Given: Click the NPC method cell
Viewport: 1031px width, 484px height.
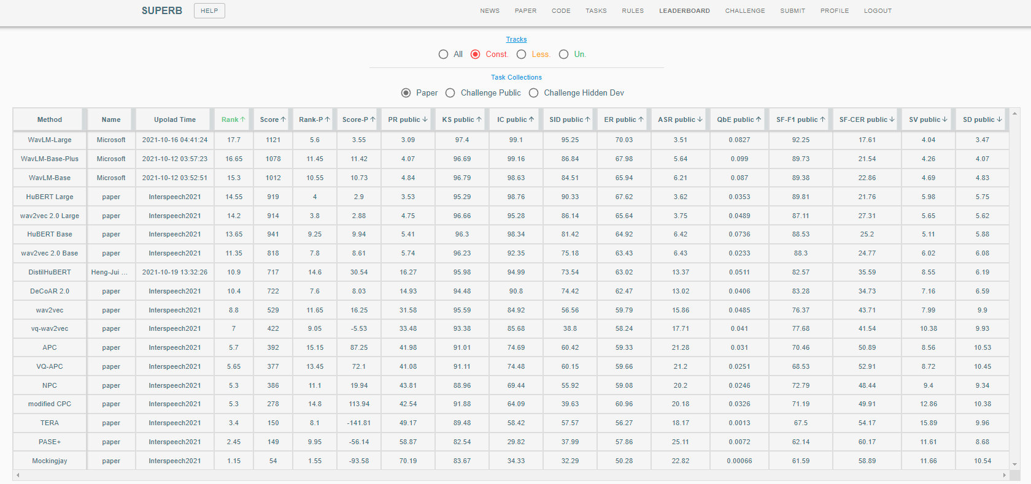Looking at the screenshot, I should [x=50, y=385].
